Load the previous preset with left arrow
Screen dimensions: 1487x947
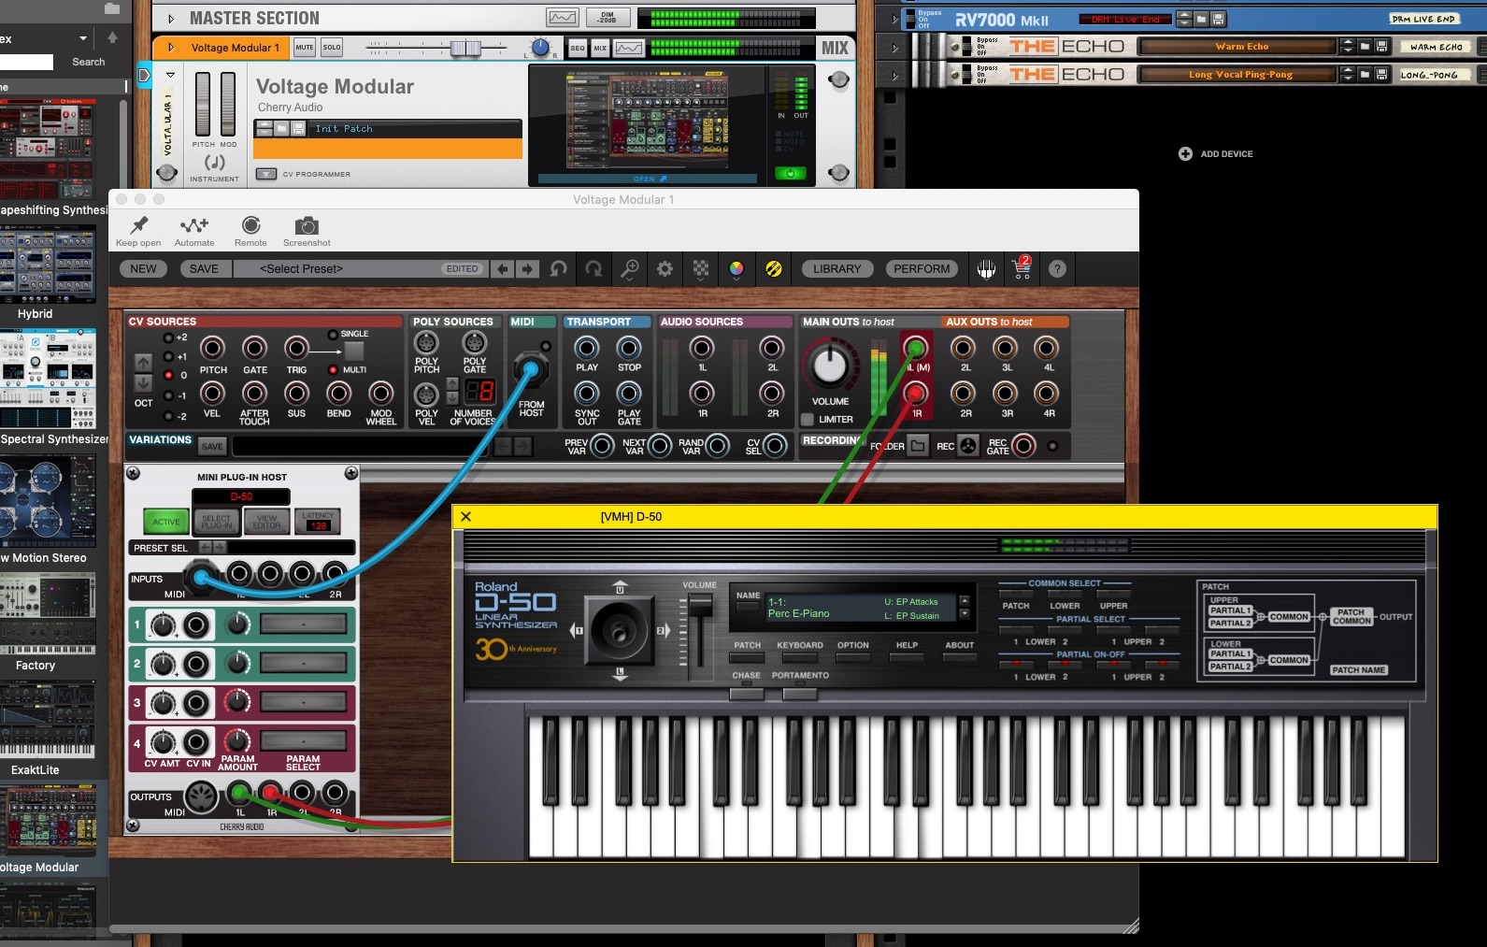pyautogui.click(x=503, y=269)
